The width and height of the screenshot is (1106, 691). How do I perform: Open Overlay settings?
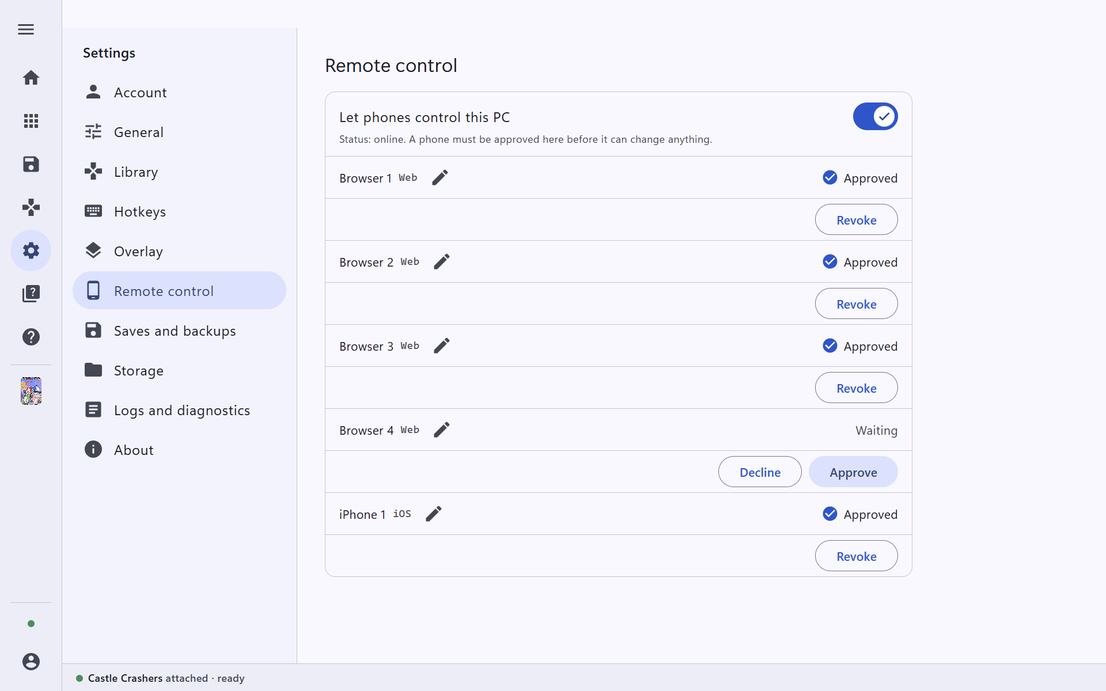(179, 251)
